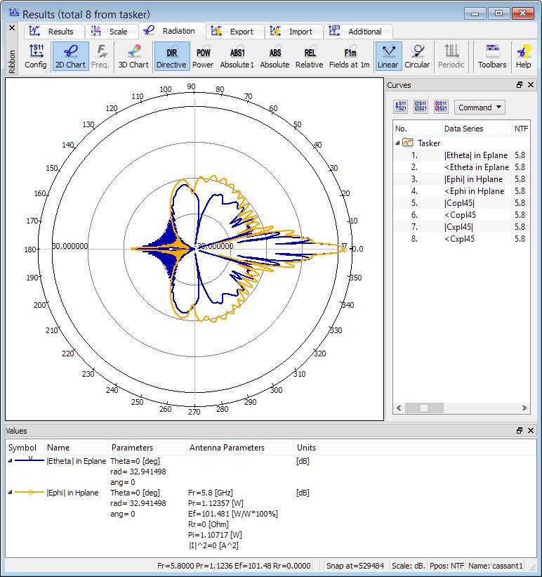Open the Toolbars icon in ribbon
Screen dimensions: 542x577
[492, 56]
